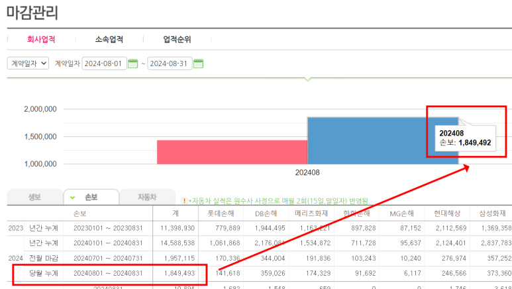Click the 103,243 한화손해 cell

click(364, 258)
